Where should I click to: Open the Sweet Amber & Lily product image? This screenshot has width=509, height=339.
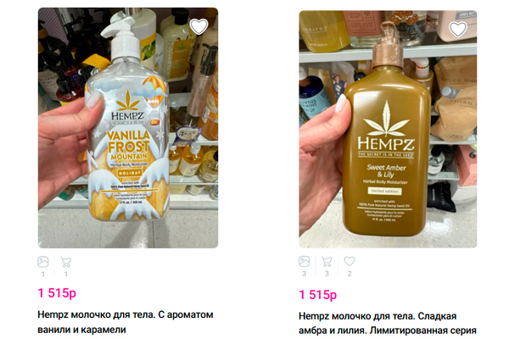pos(388,129)
